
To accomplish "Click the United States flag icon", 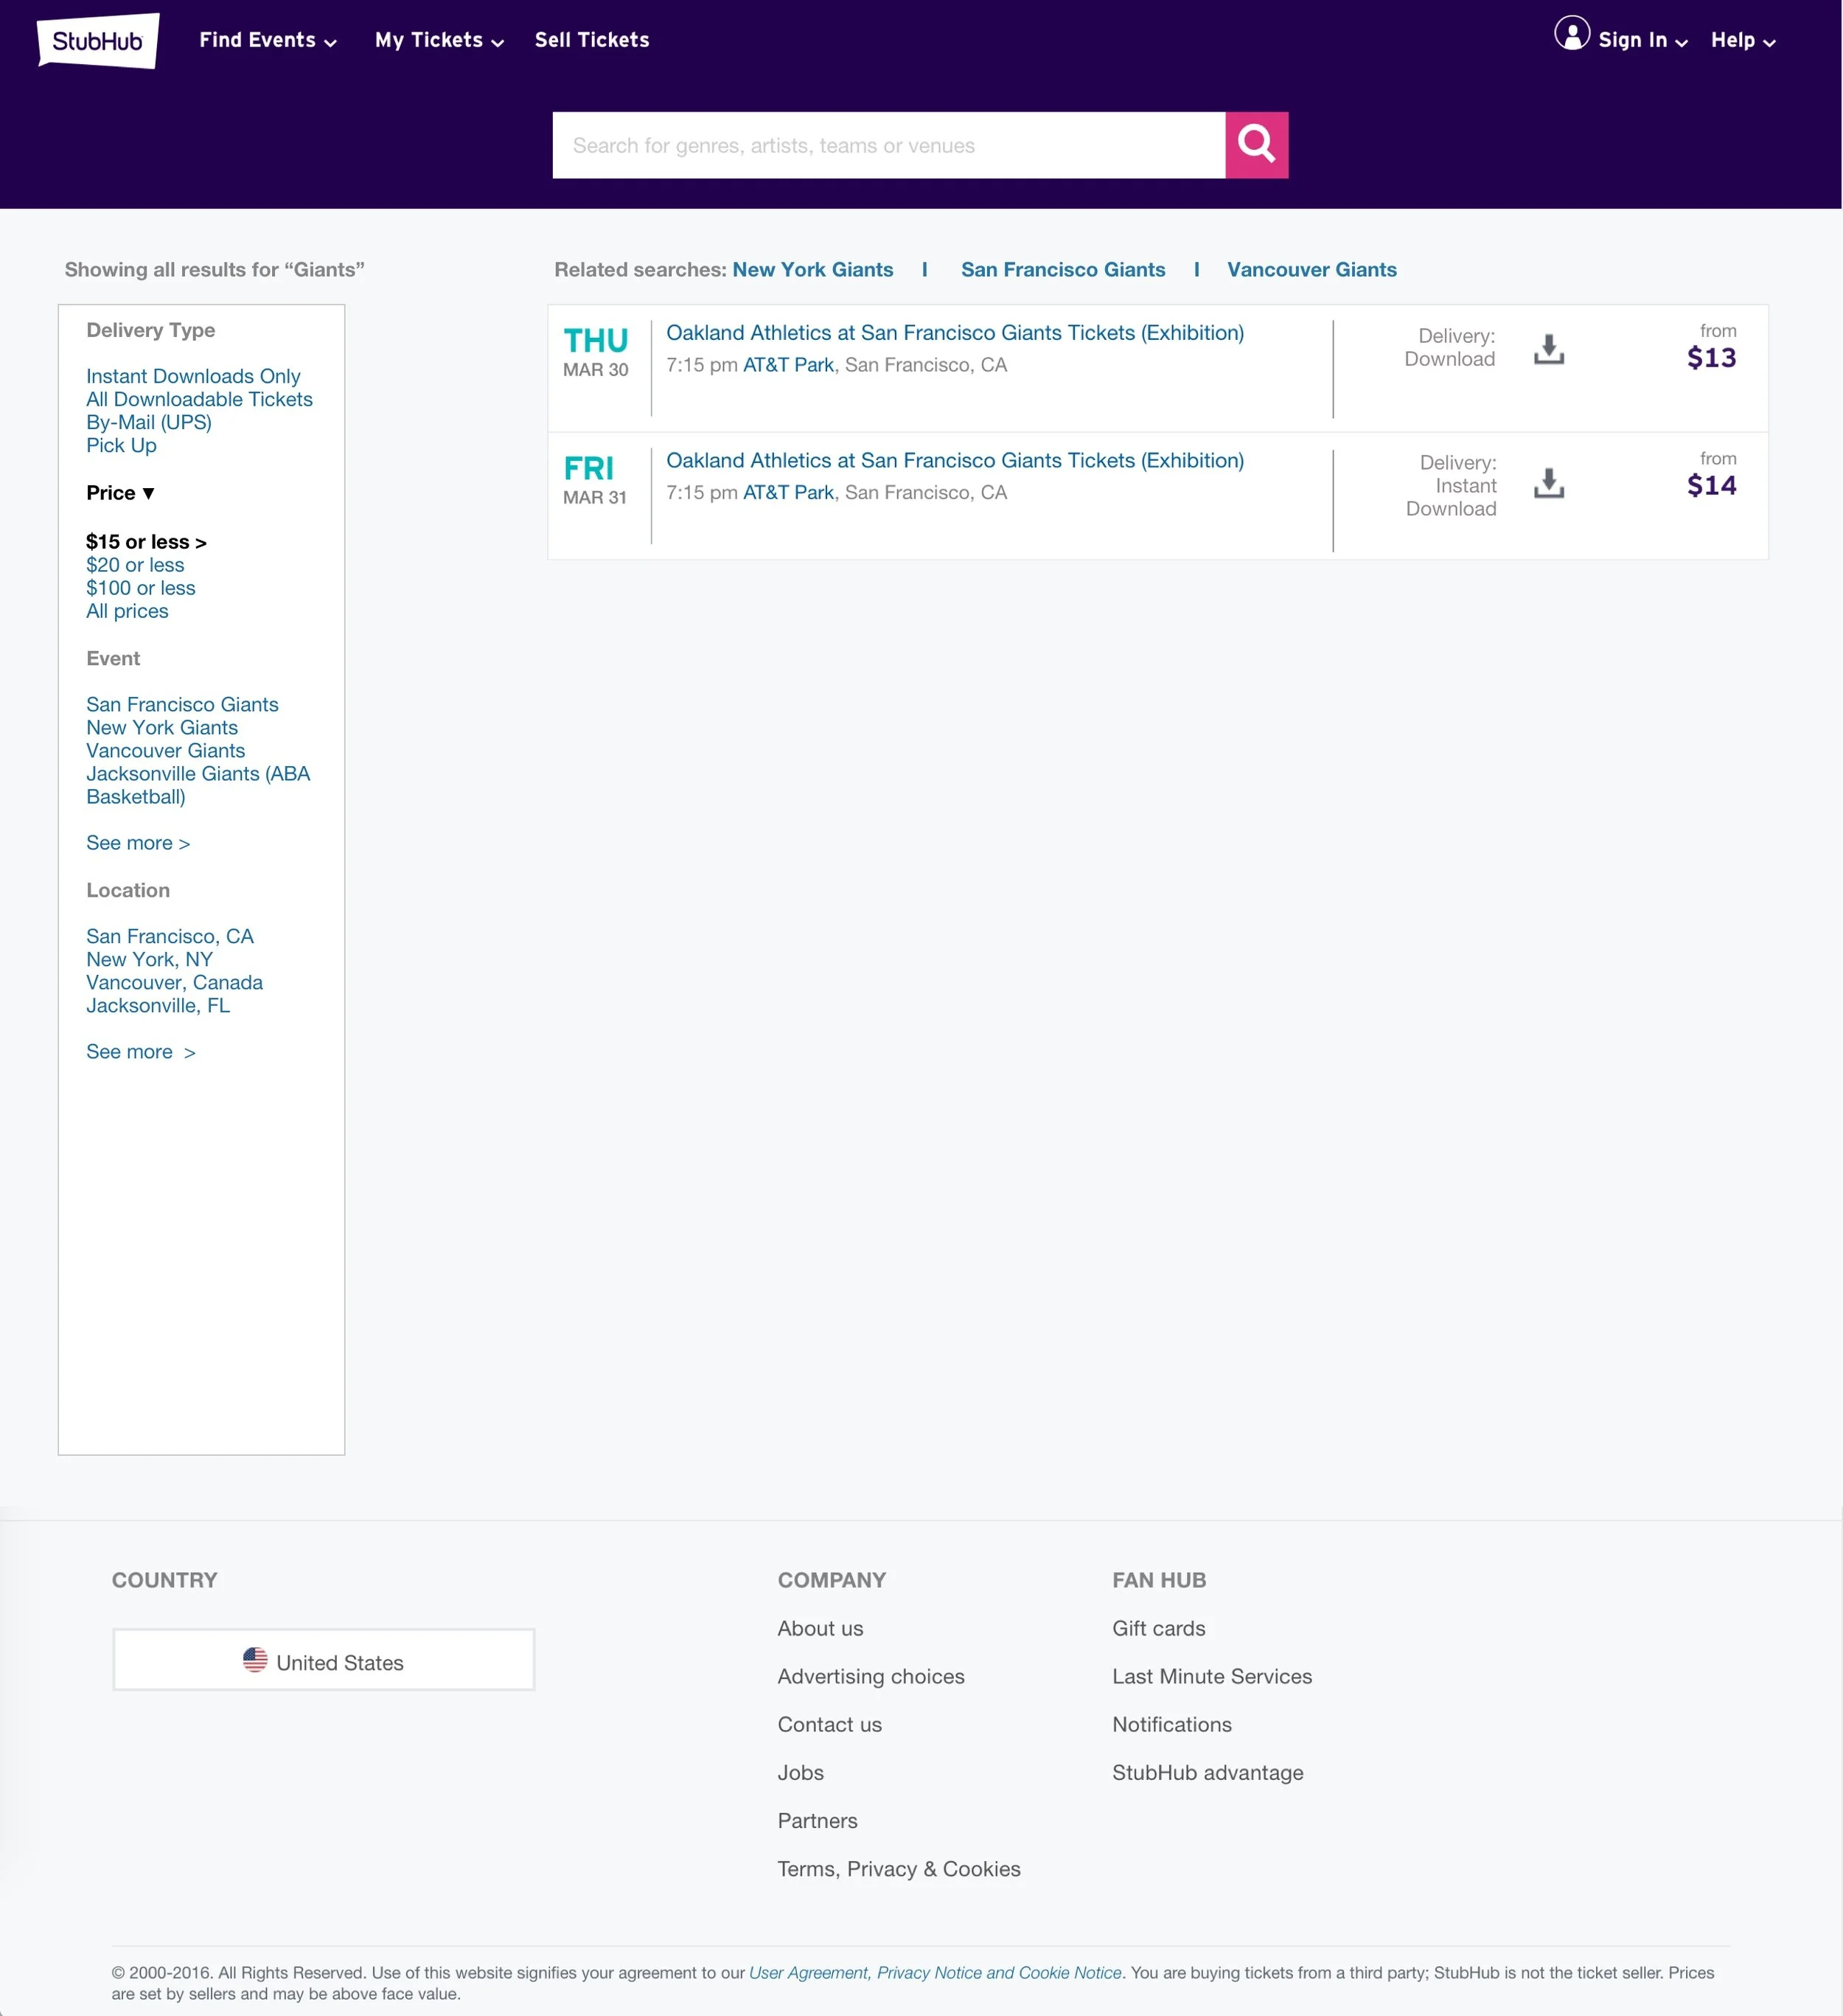I will coord(255,1660).
